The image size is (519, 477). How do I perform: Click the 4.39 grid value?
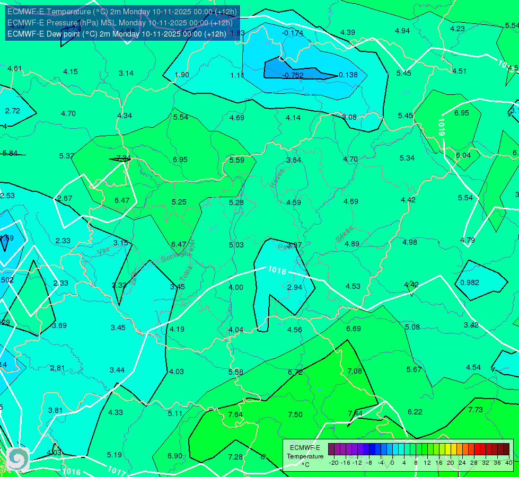point(348,32)
